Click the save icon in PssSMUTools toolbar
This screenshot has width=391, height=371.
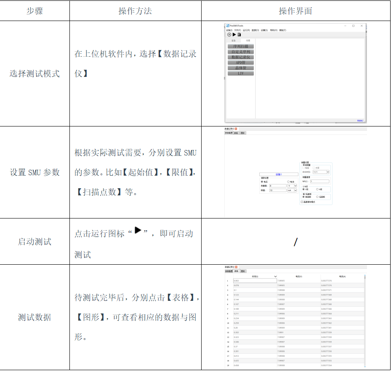239,34
